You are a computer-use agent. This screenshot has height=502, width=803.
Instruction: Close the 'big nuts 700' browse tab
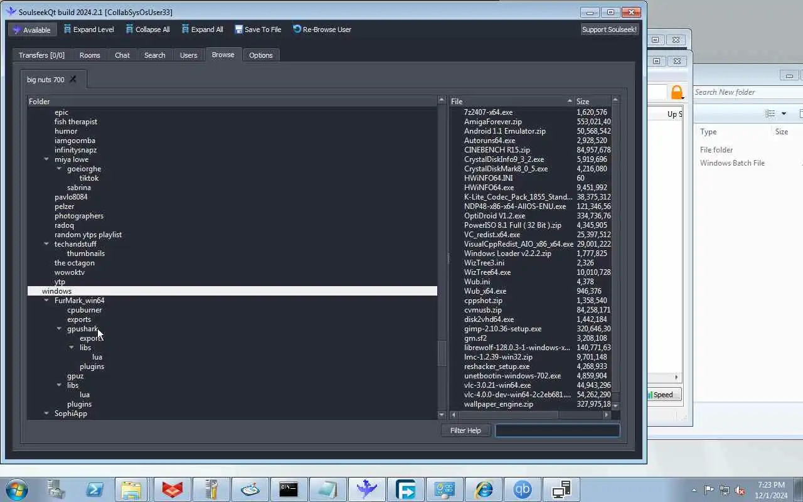[x=73, y=79]
